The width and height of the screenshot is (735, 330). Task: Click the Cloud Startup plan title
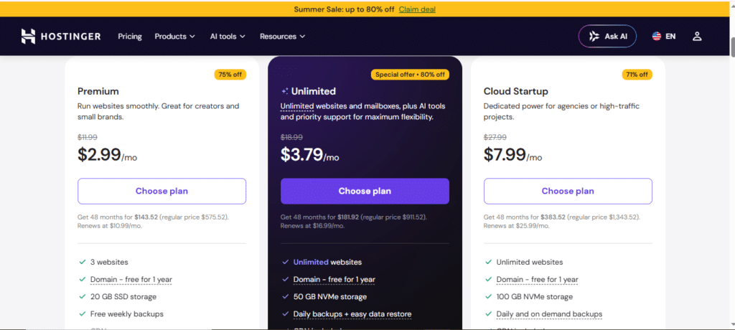click(x=515, y=91)
